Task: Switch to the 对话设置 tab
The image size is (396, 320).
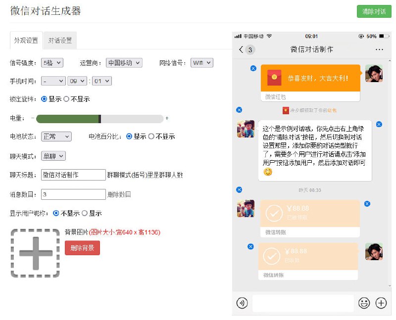Action: click(x=59, y=41)
